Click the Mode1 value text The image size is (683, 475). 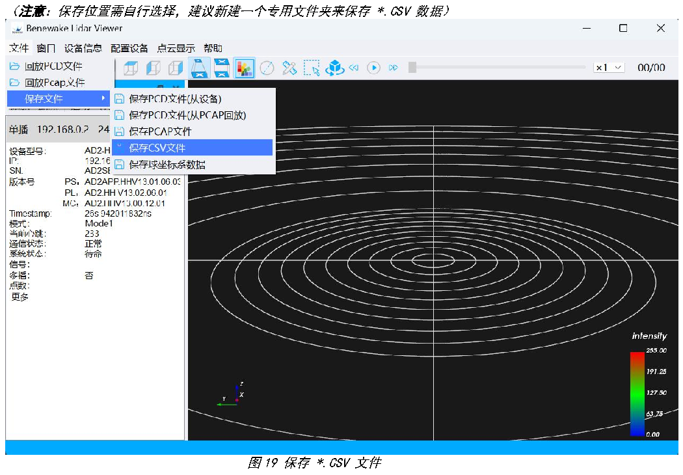coord(99,224)
